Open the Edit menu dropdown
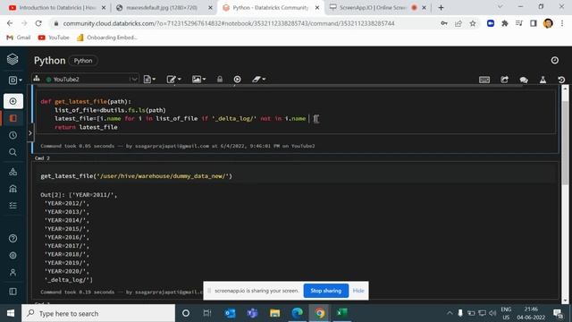The image size is (572, 322). click(173, 80)
